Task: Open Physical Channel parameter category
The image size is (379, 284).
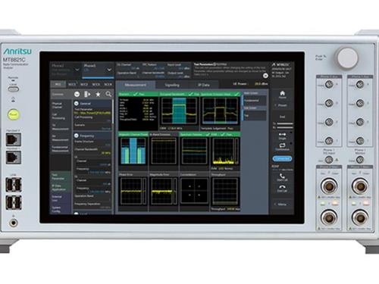Action: 60,105
